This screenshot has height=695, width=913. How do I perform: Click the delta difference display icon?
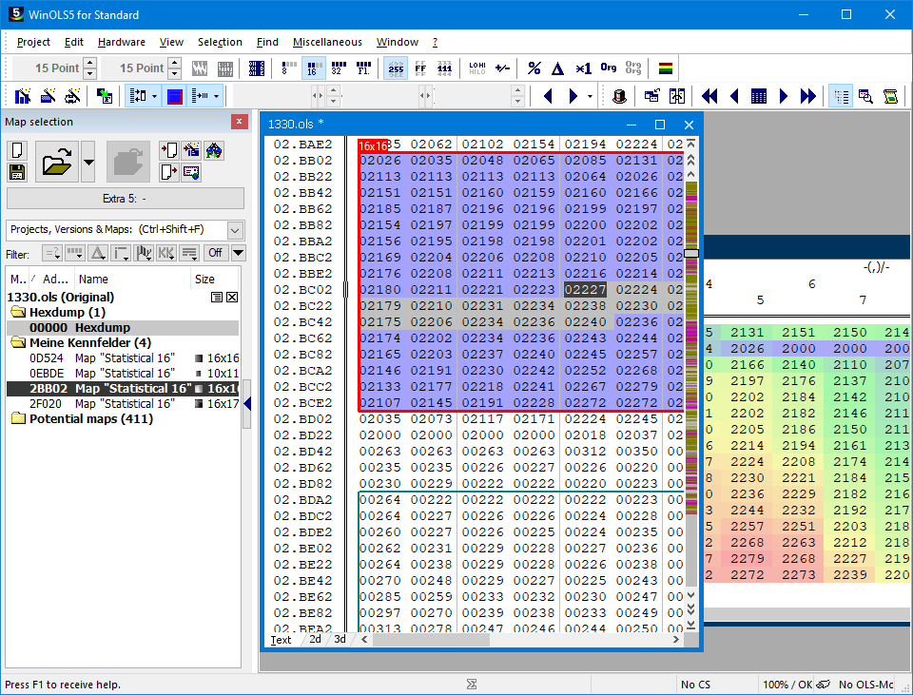(558, 68)
